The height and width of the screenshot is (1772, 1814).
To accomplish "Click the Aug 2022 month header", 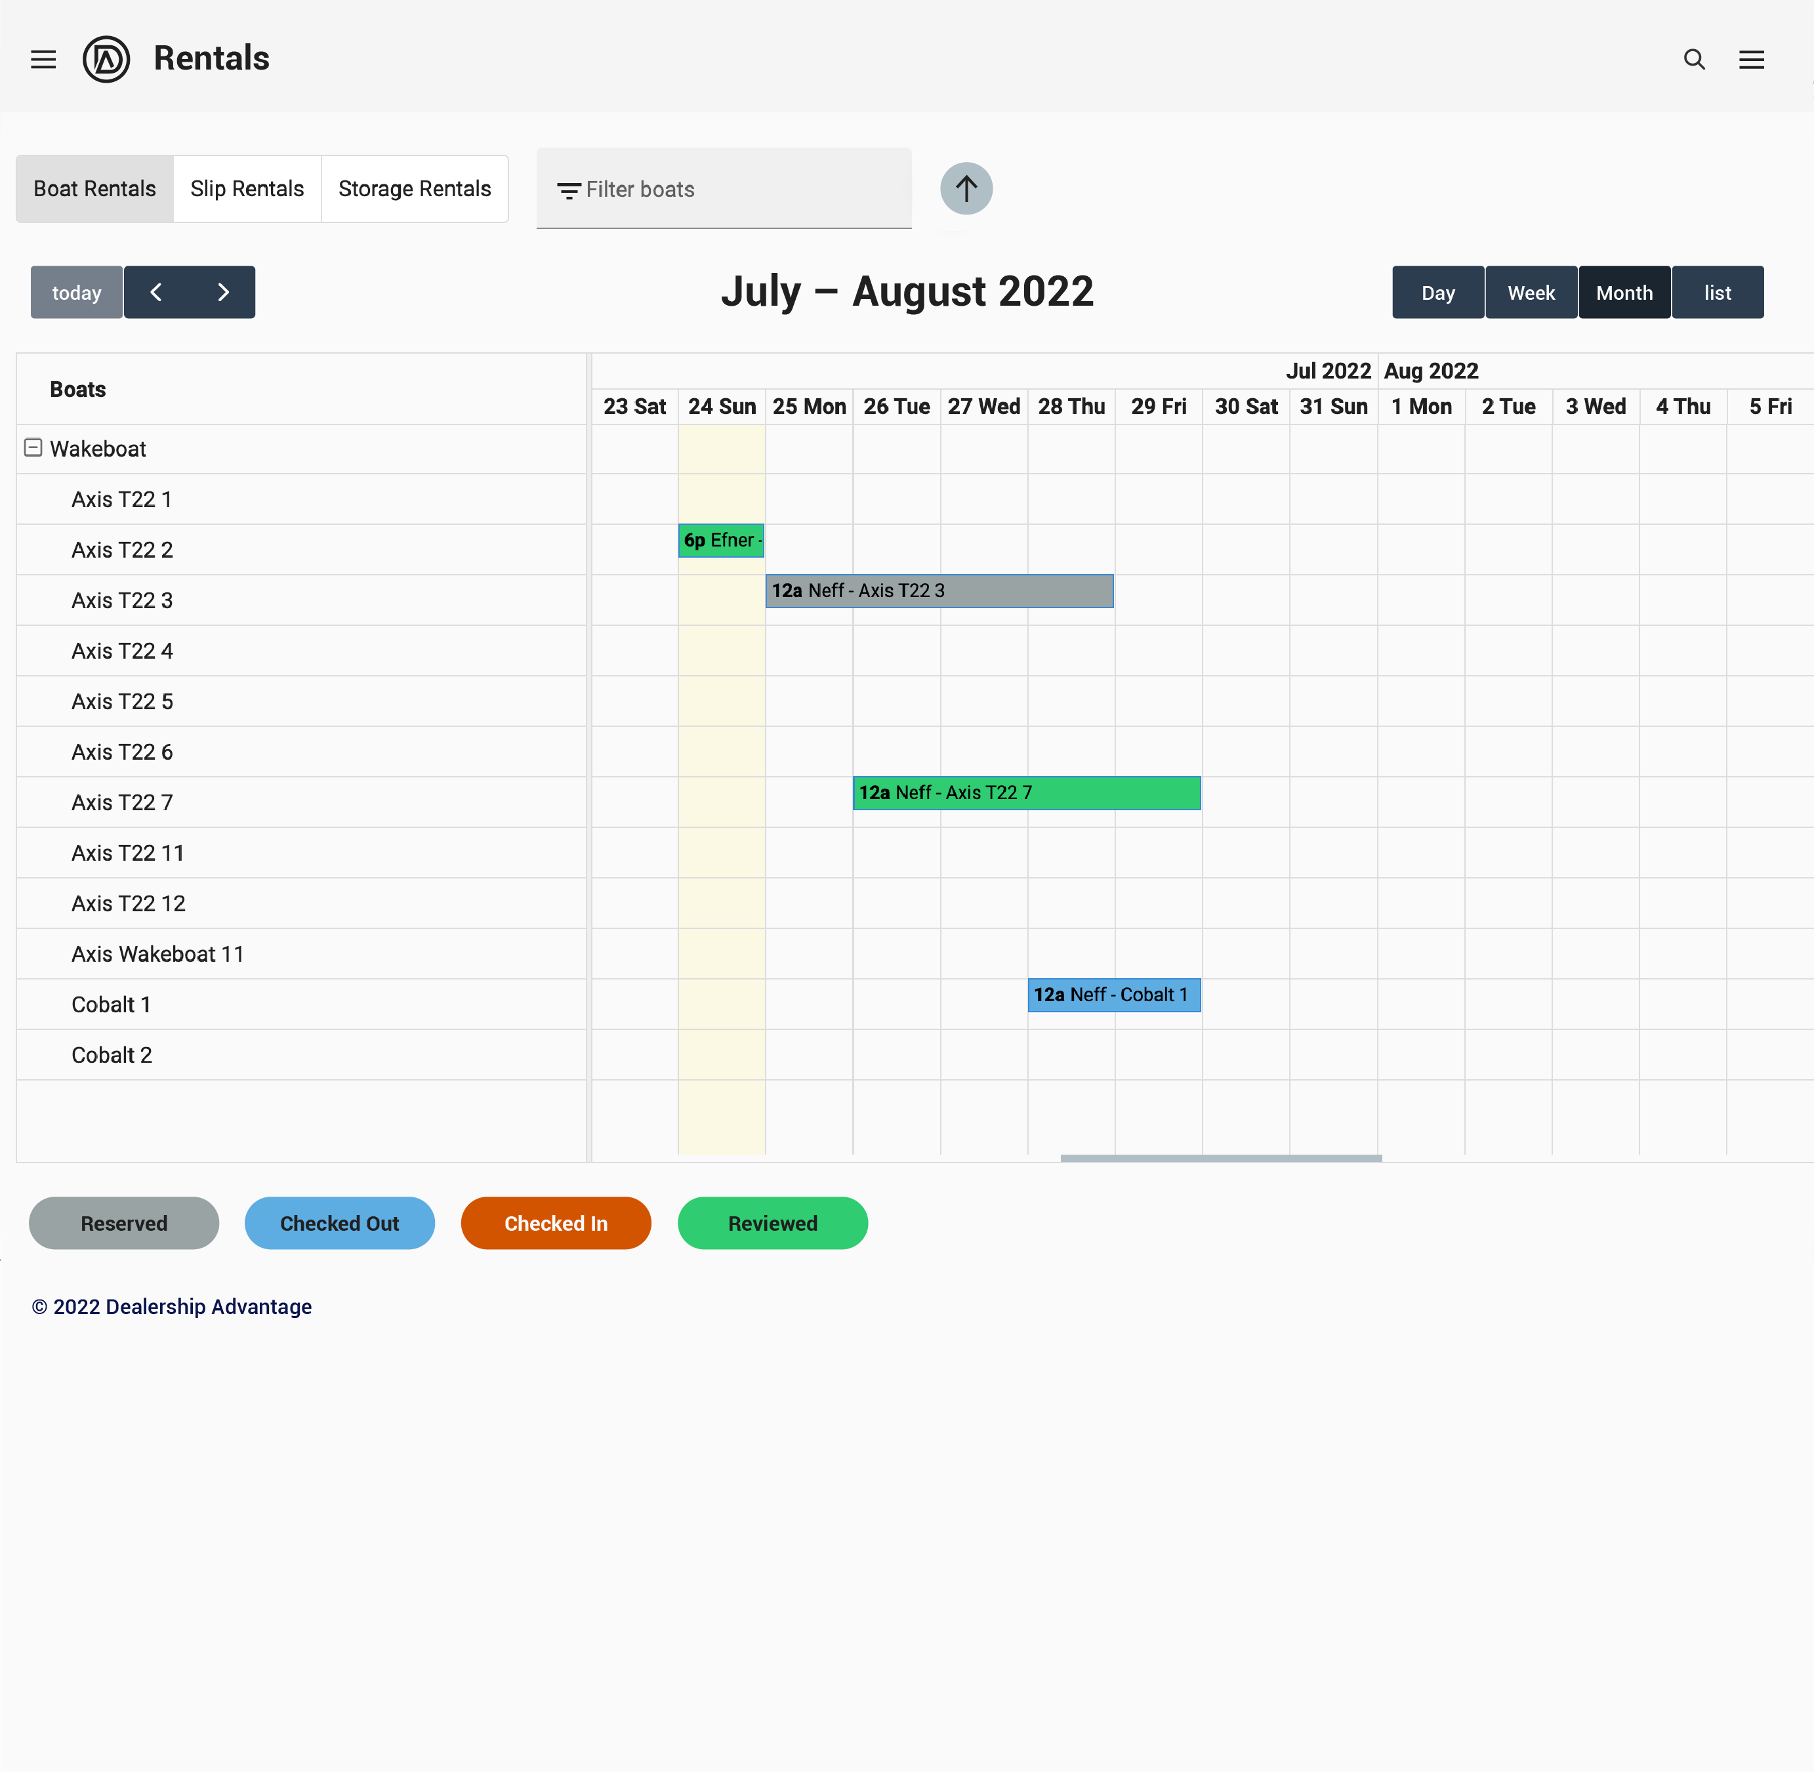I will 1432,371.
